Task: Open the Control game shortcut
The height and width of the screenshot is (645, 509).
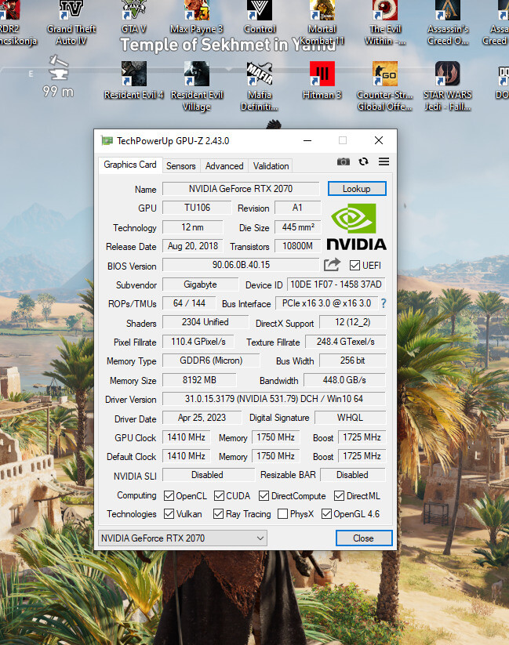Action: (x=260, y=17)
